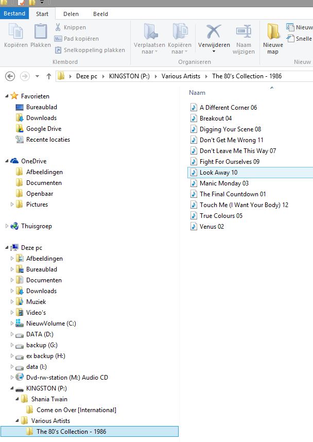Click Pad kopiëren in the ribbon

pos(76,39)
